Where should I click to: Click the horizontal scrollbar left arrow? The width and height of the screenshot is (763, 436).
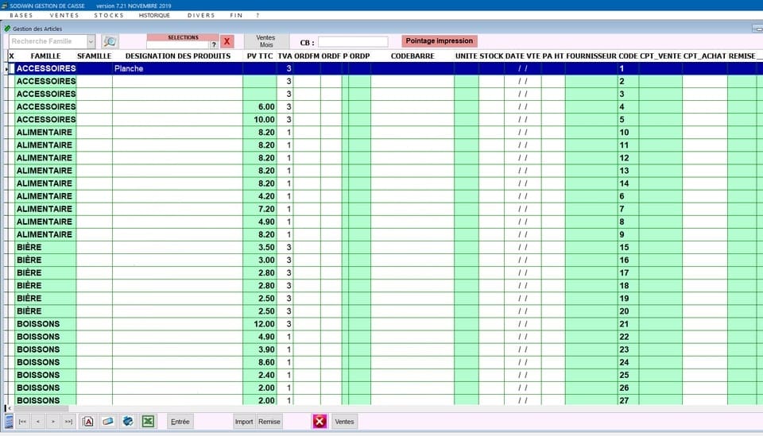(x=10, y=408)
